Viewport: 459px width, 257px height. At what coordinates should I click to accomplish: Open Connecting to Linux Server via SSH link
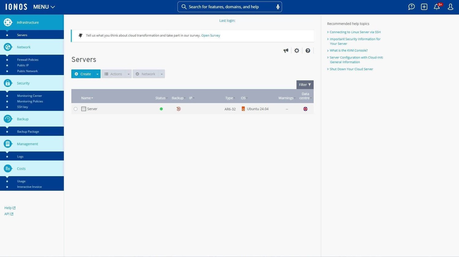tap(355, 32)
